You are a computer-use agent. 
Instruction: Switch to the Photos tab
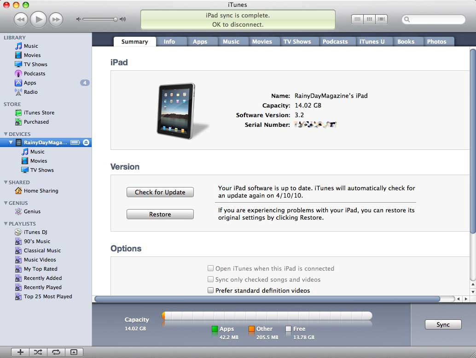pos(437,41)
